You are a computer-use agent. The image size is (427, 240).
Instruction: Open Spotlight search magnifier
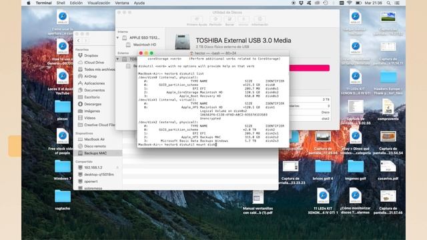coord(388,3)
